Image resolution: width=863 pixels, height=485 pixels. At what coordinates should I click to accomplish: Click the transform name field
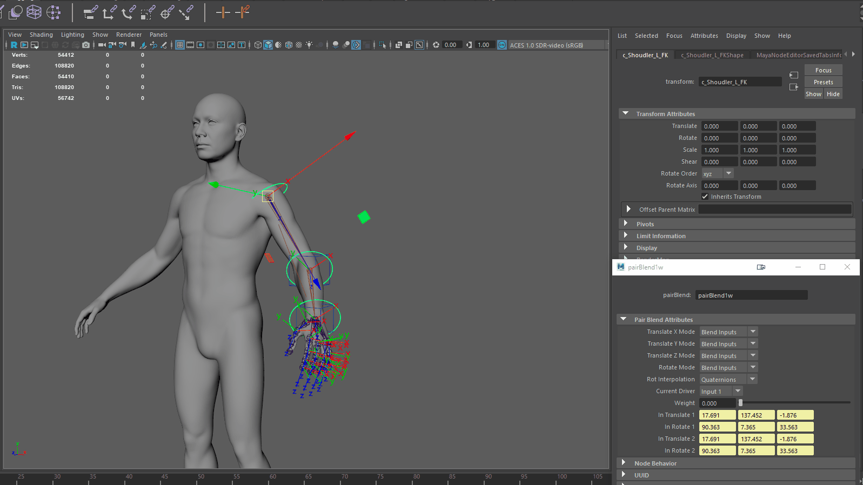pos(740,82)
